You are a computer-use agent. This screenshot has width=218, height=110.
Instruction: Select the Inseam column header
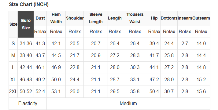(x=185, y=18)
